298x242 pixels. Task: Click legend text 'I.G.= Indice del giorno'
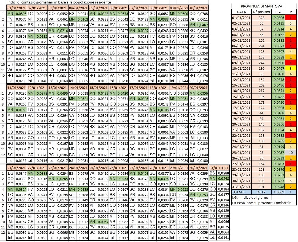click(x=250, y=197)
